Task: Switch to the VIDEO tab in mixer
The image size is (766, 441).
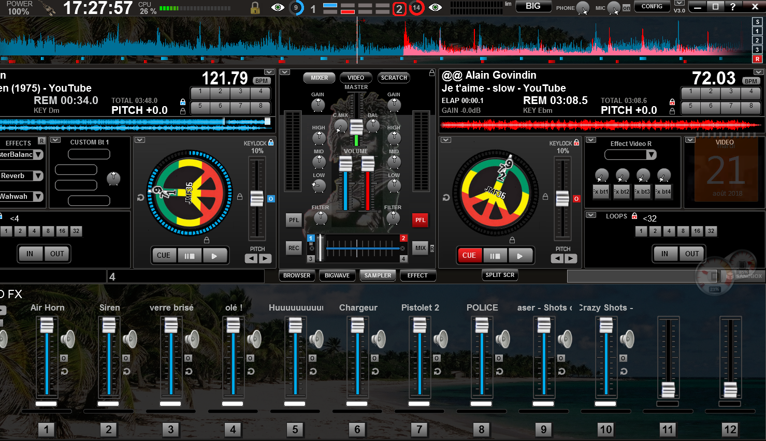Action: [356, 78]
